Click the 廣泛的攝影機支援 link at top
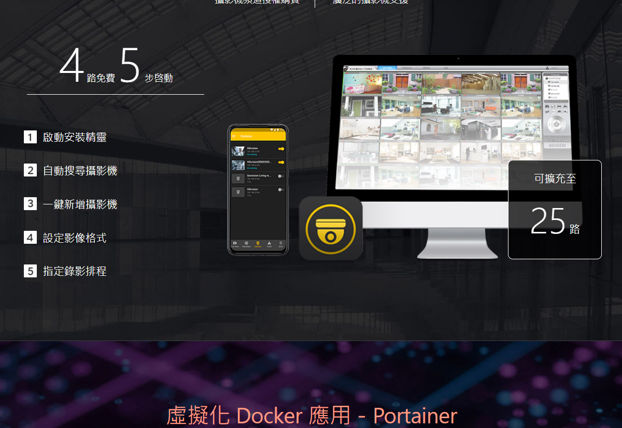 (x=370, y=3)
